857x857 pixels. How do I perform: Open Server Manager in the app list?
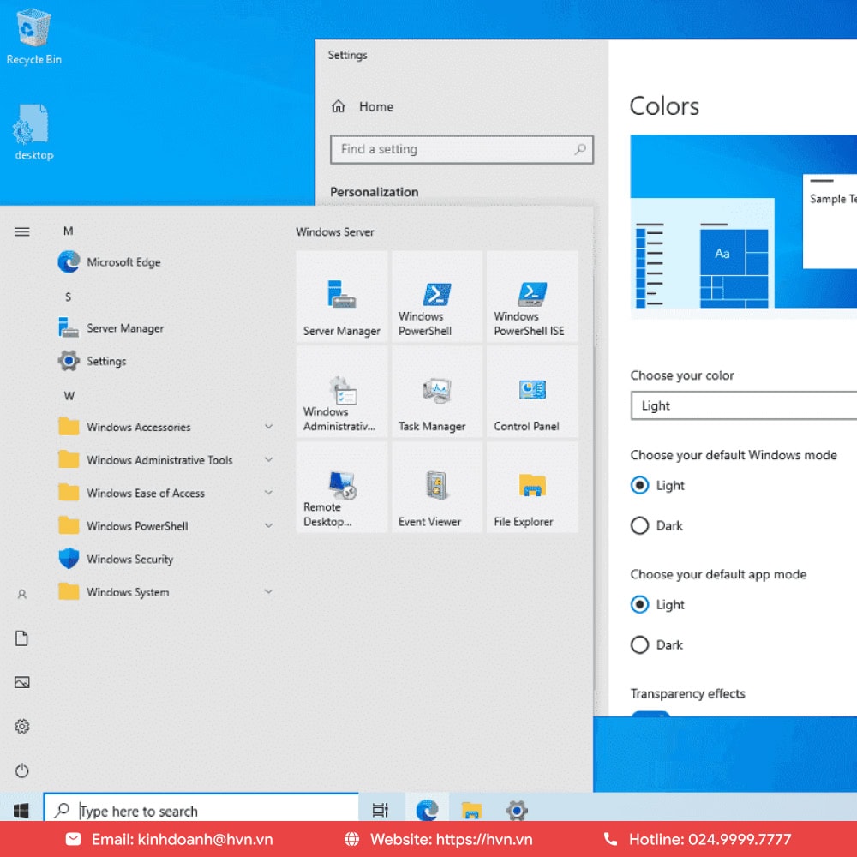click(x=111, y=328)
